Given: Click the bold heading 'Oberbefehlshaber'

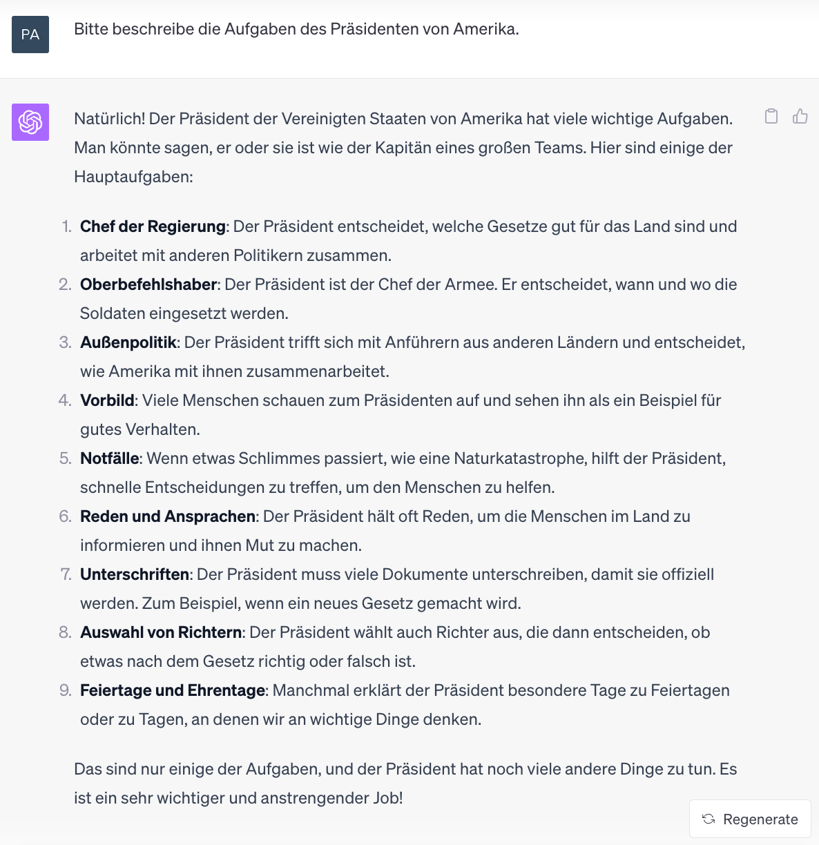Looking at the screenshot, I should pyautogui.click(x=149, y=284).
